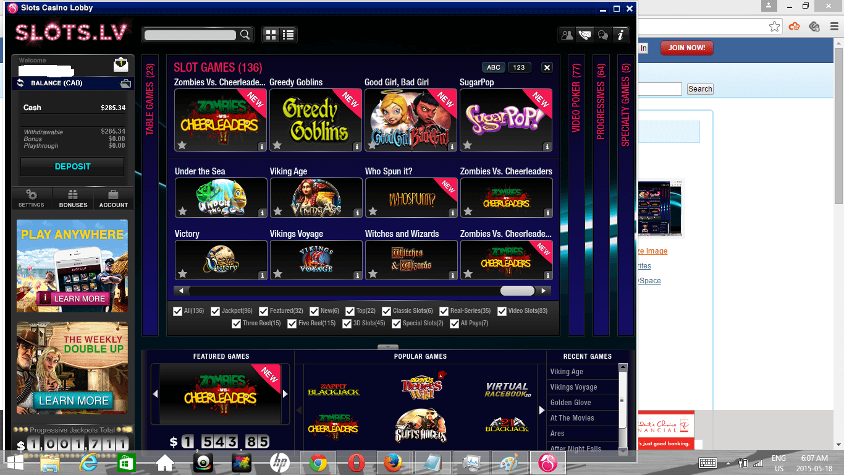Click JOIN NOW! in the browser window
The height and width of the screenshot is (475, 844).
[686, 48]
